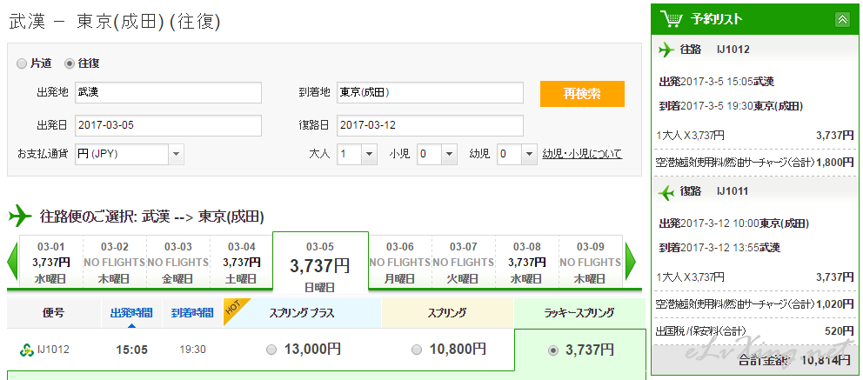Screen dimensions: 863x380
Task: Click the 復路日 field showing 2017-03-12
Action: pyautogui.click(x=430, y=125)
